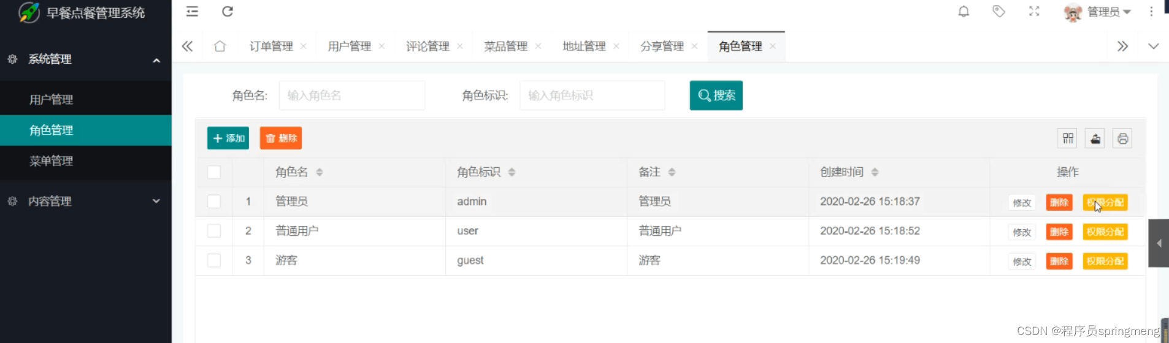The height and width of the screenshot is (343, 1169).
Task: Open the notification bell
Action: point(964,11)
